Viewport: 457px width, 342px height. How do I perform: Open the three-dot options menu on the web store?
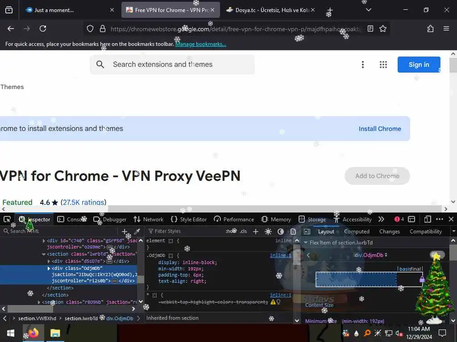pyautogui.click(x=362, y=64)
